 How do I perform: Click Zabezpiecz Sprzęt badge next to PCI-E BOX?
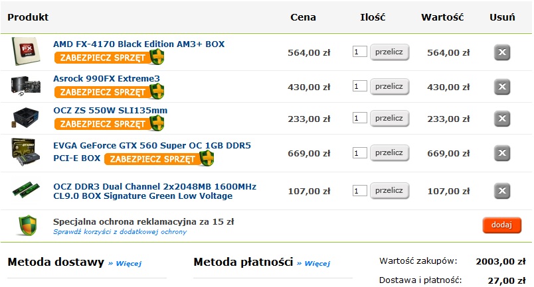click(159, 158)
